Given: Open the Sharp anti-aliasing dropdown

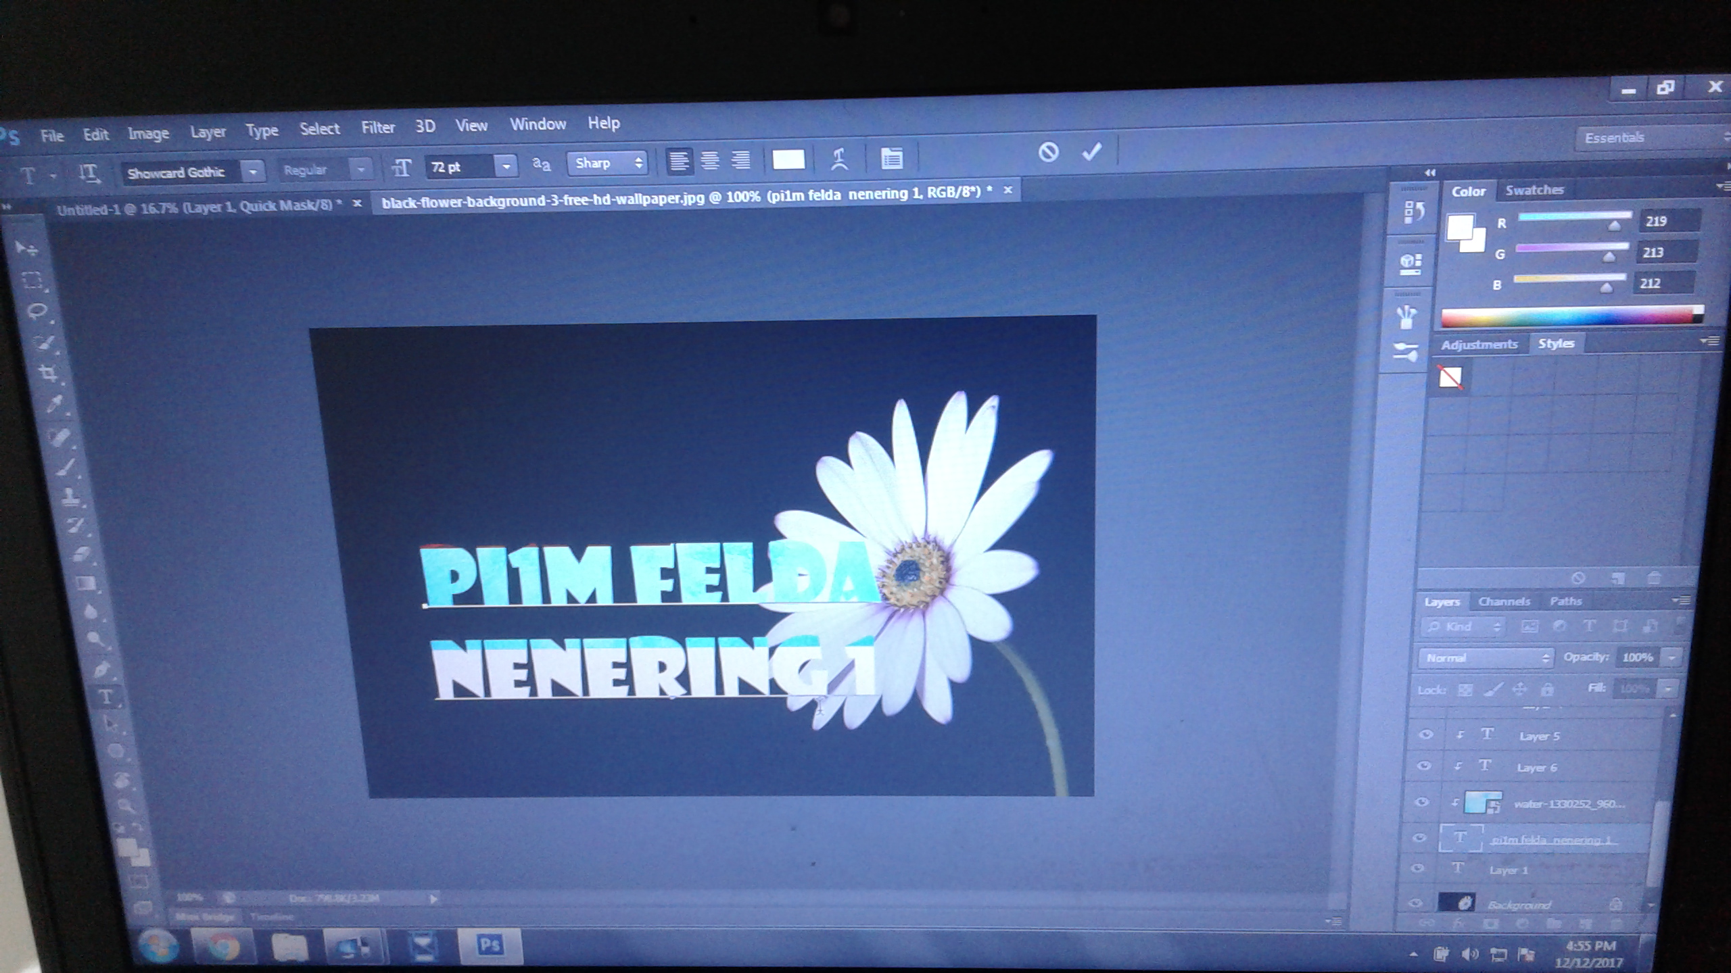Looking at the screenshot, I should pyautogui.click(x=607, y=164).
